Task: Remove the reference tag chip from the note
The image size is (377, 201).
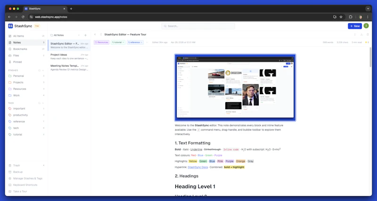Action: (141, 42)
